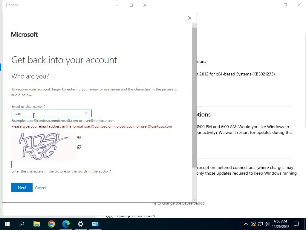This screenshot has width=306, height=230.
Task: Click the 'Who are you?' subheading
Action: (x=30, y=76)
